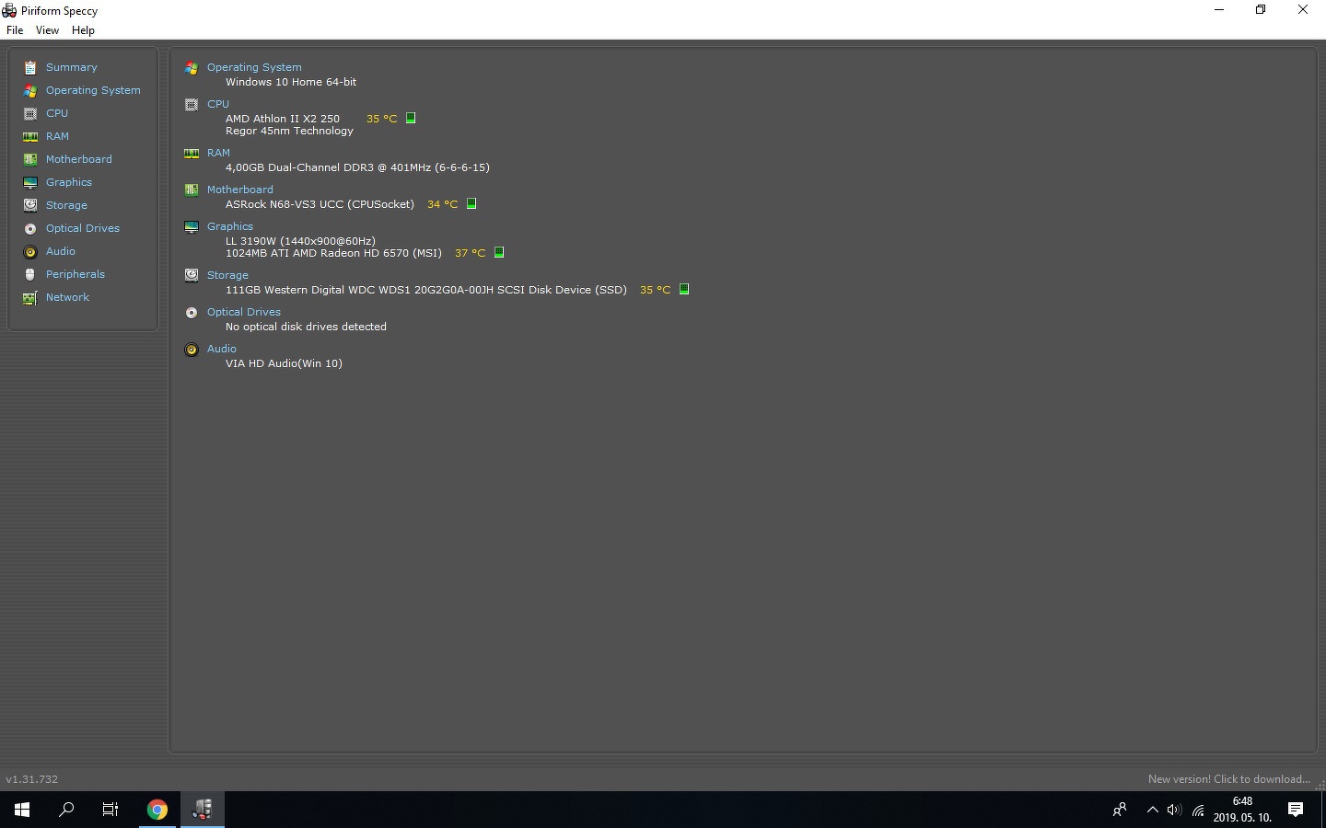Click the Motherboard icon in summary panel
Image resolution: width=1326 pixels, height=828 pixels.
pyautogui.click(x=192, y=190)
